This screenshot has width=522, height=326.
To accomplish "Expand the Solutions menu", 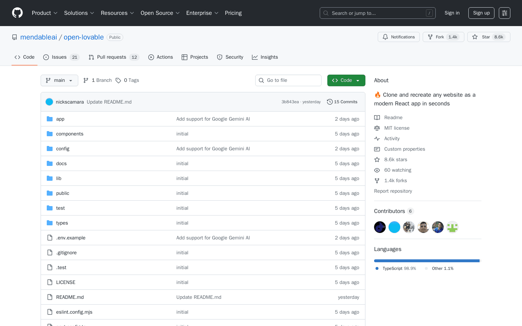I will pos(79,13).
